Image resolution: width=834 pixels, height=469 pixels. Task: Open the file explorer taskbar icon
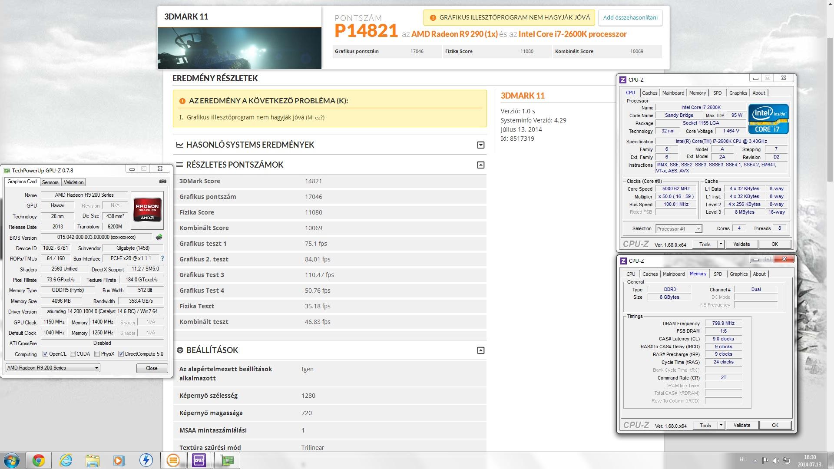click(x=92, y=460)
